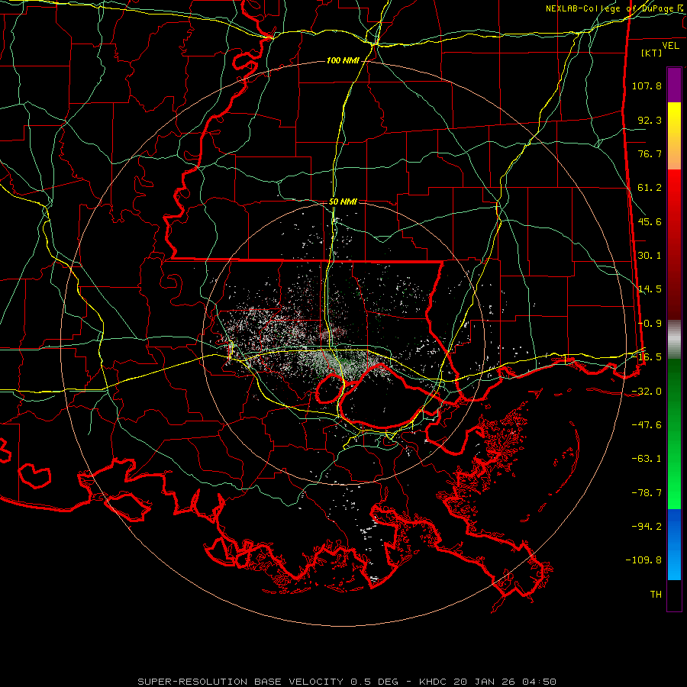This screenshot has width=687, height=687.
Task: Click the TH legend label
Action: coord(656,595)
